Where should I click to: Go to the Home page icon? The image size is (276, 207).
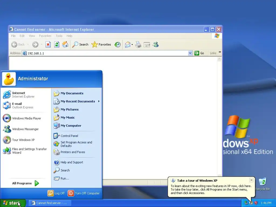[x=65, y=44]
